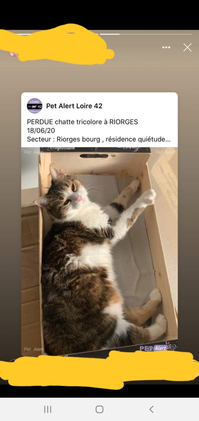Tap the 18/06/20 date line
This screenshot has height=421, width=199.
[x=41, y=131]
